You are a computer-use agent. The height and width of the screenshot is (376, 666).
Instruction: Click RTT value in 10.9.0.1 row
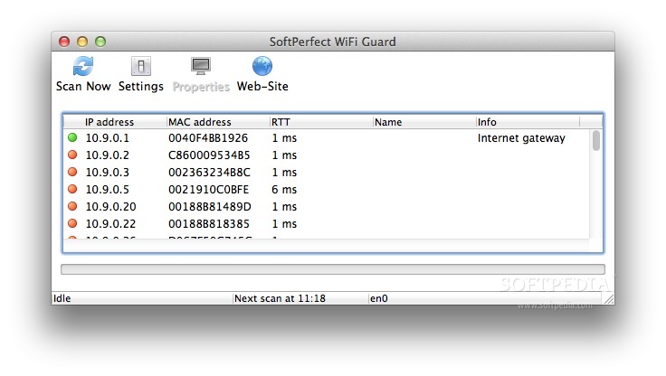(x=284, y=138)
